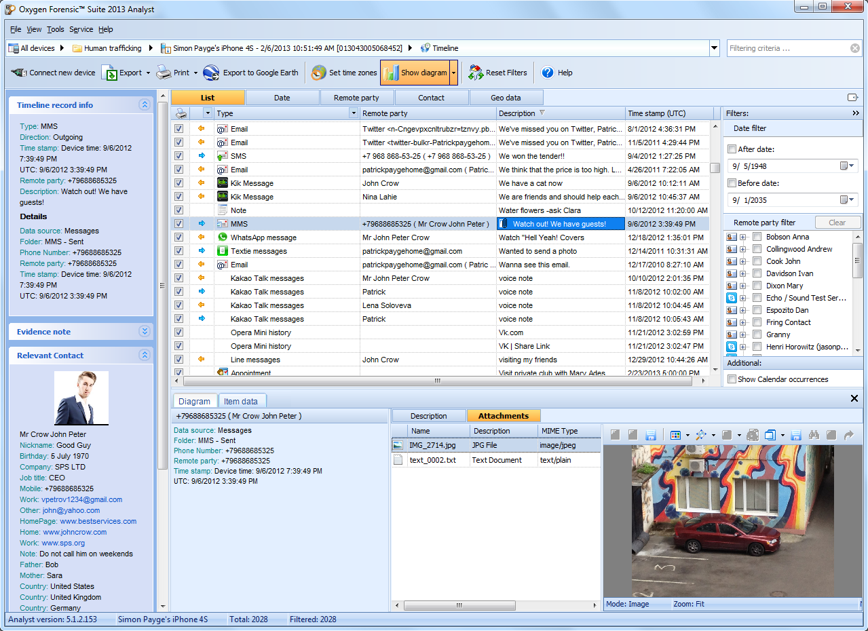Image resolution: width=868 pixels, height=631 pixels.
Task: Open the Print dropdown arrow
Action: [195, 73]
